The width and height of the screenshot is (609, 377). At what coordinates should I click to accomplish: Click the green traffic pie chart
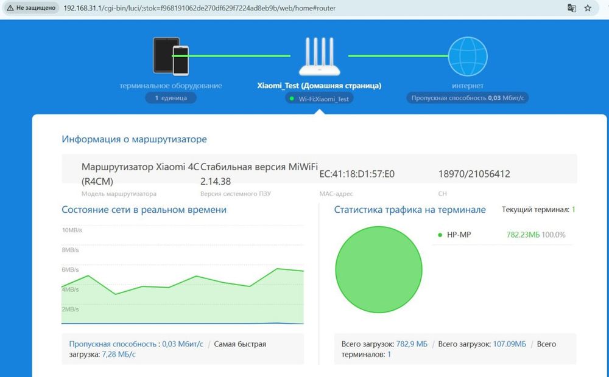pyautogui.click(x=379, y=269)
